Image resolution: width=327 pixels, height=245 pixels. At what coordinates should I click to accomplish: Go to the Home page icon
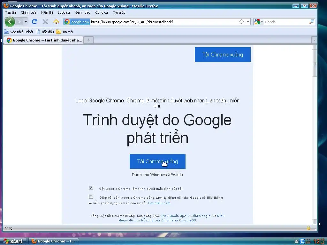pos(56,22)
